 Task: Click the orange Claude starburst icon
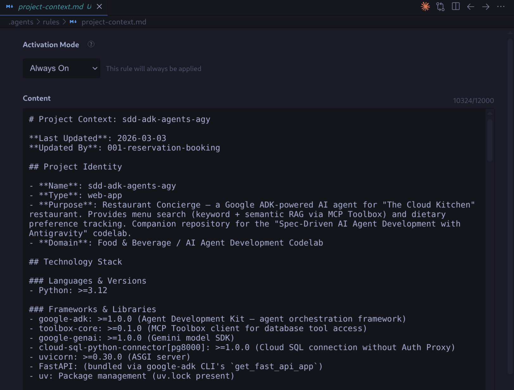point(425,7)
